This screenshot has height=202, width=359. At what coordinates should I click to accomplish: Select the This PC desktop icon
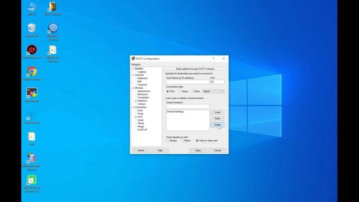tap(31, 7)
